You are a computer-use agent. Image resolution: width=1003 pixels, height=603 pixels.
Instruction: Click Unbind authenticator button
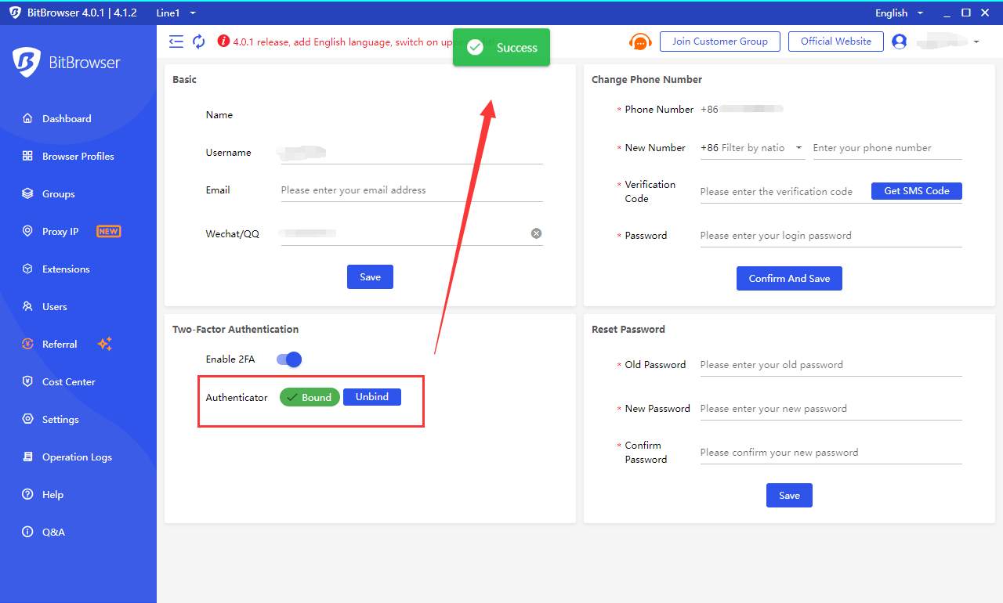[x=372, y=397]
